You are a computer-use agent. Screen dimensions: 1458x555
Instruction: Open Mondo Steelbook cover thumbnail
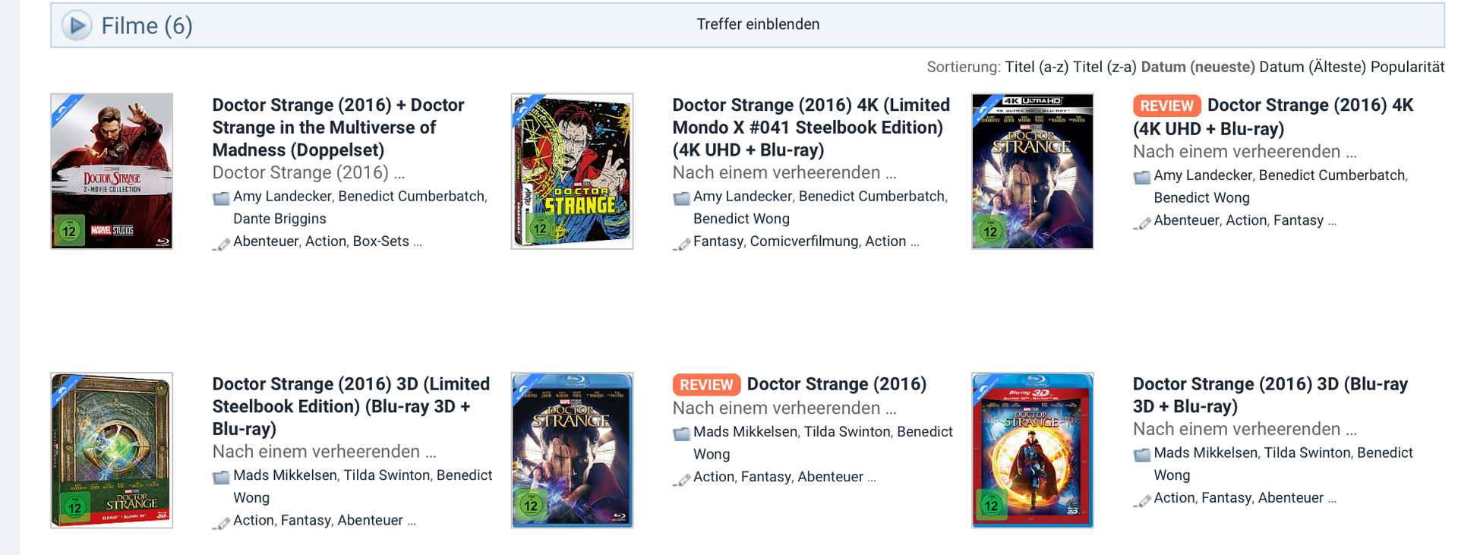[572, 171]
